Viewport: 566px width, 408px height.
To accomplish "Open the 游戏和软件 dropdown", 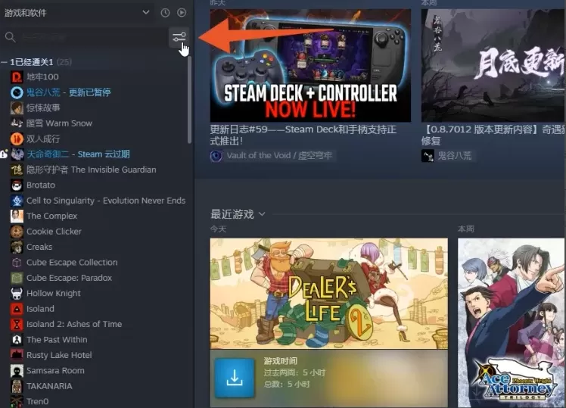I will click(146, 13).
